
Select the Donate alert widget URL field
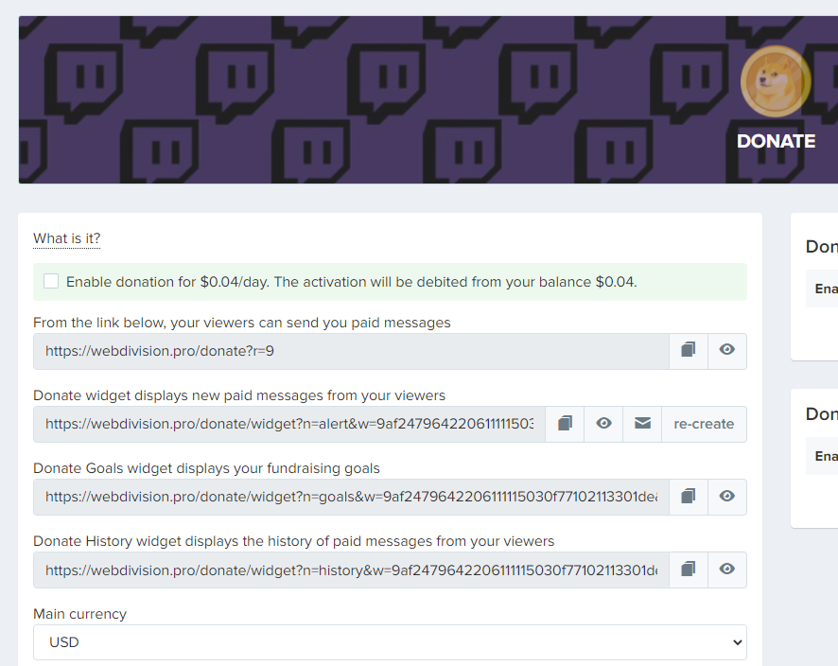[288, 424]
